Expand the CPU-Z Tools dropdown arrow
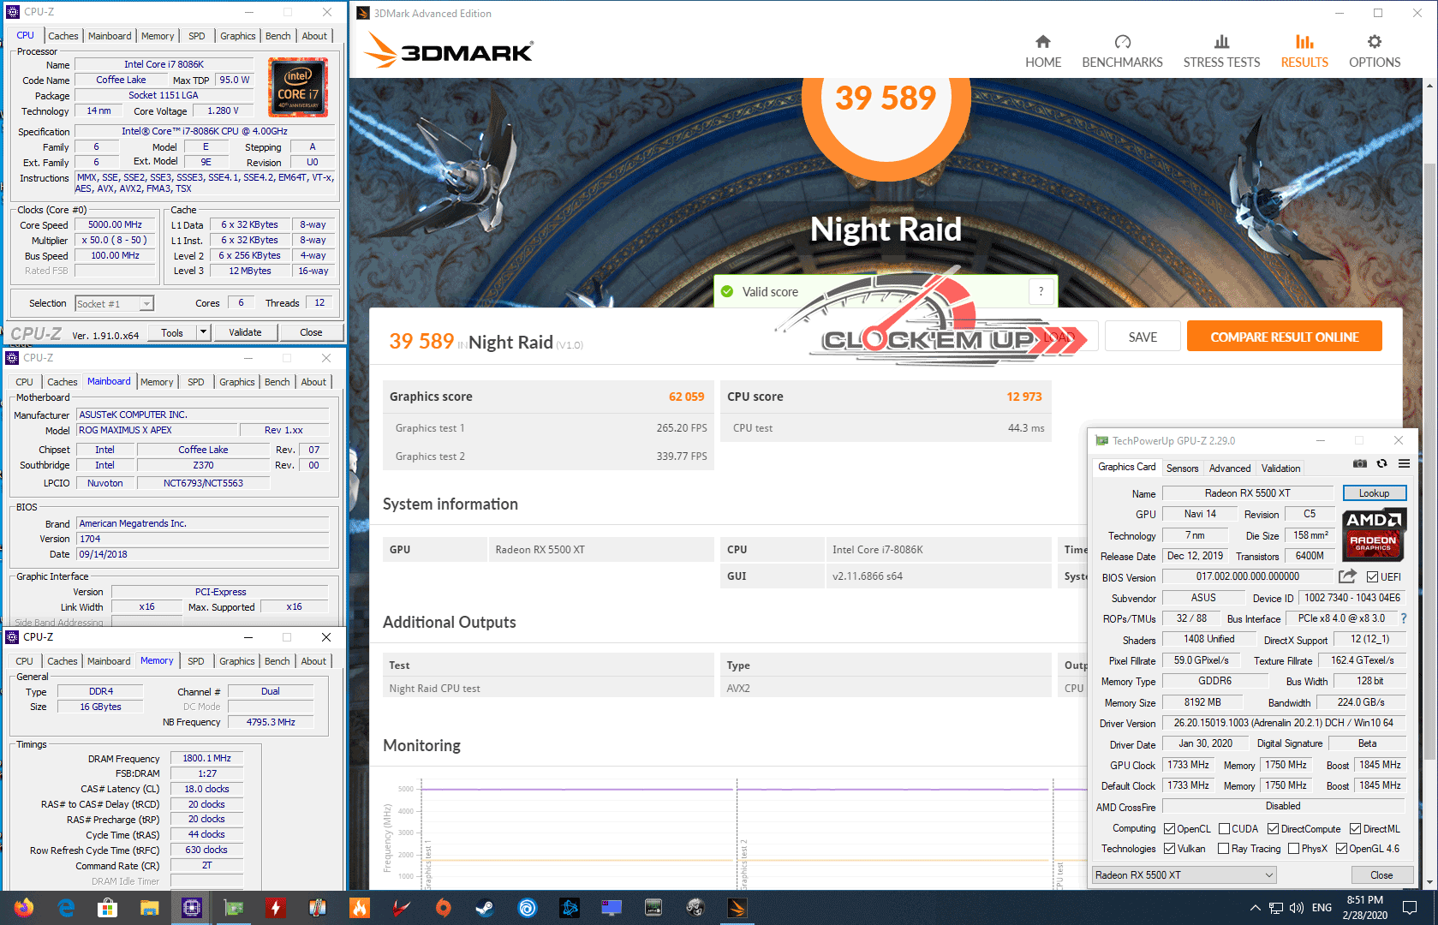Viewport: 1438px width, 925px height. coord(203,332)
